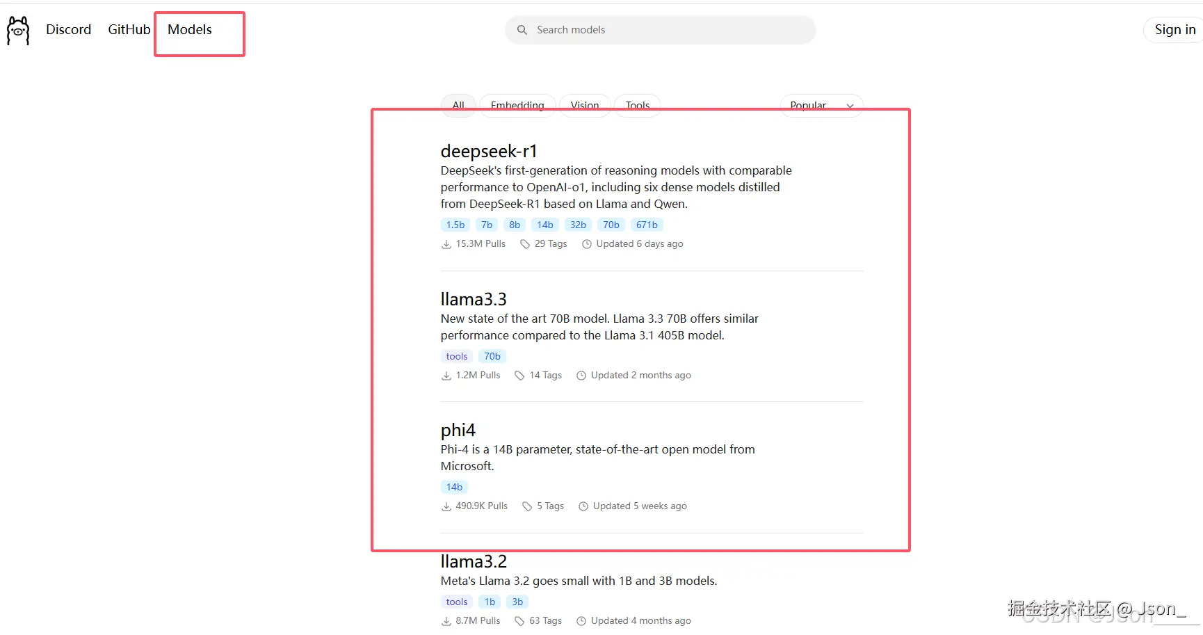Click the 3b tag of llama3.2
The width and height of the screenshot is (1203, 635).
(x=517, y=602)
